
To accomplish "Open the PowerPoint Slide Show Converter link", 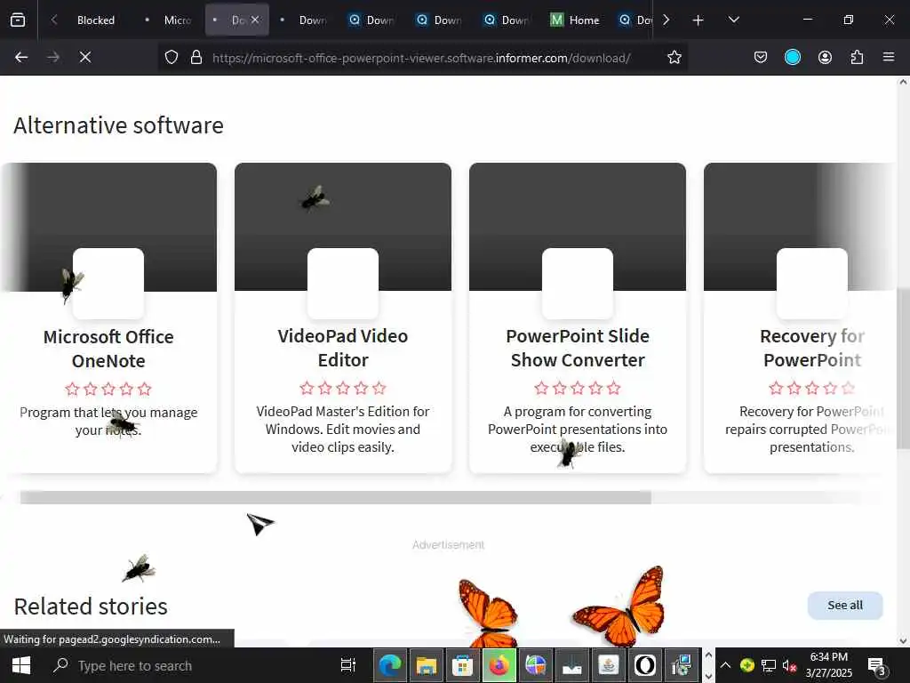I will tap(578, 348).
